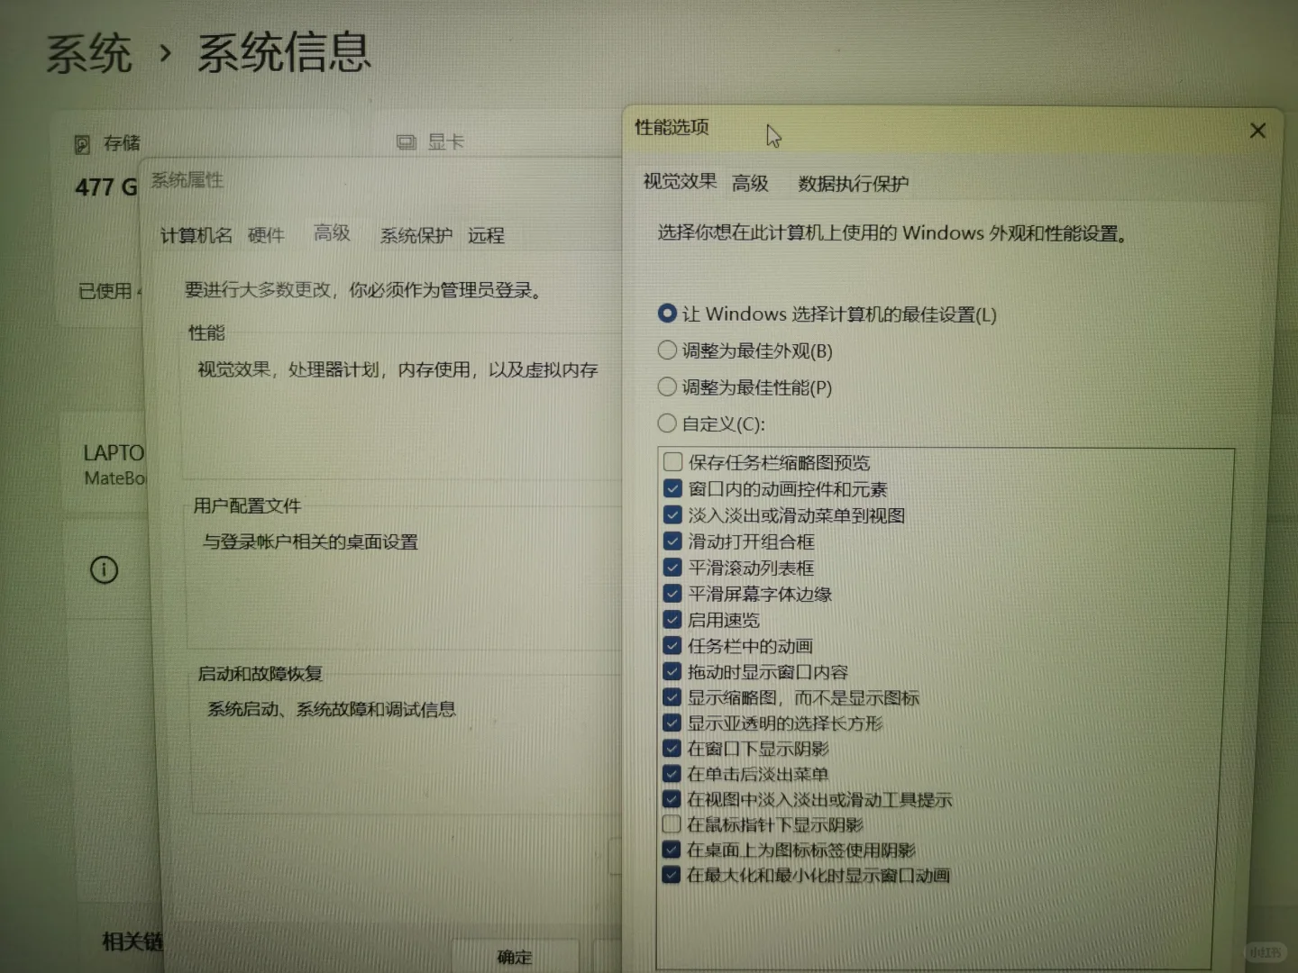Select 调整为最佳性能 option
This screenshot has height=973, width=1298.
[x=667, y=386]
